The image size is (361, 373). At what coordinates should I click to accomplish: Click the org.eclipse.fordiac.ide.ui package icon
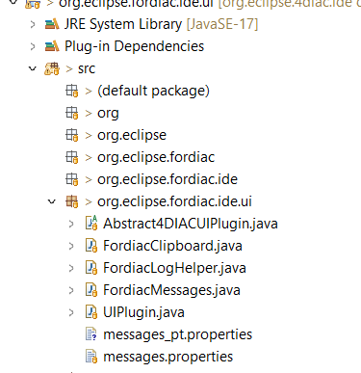tap(72, 201)
